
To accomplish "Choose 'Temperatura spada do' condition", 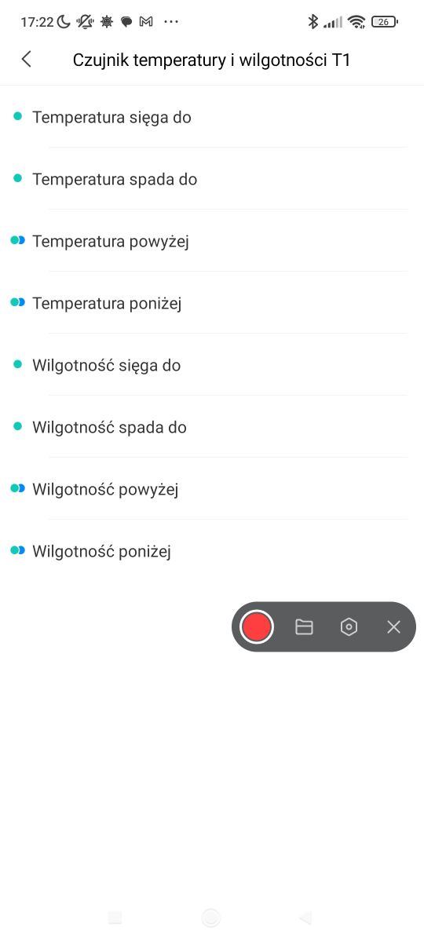I will [x=212, y=179].
